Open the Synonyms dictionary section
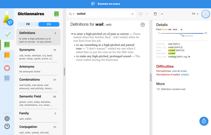The width and height of the screenshot is (211, 135). click(38, 54)
